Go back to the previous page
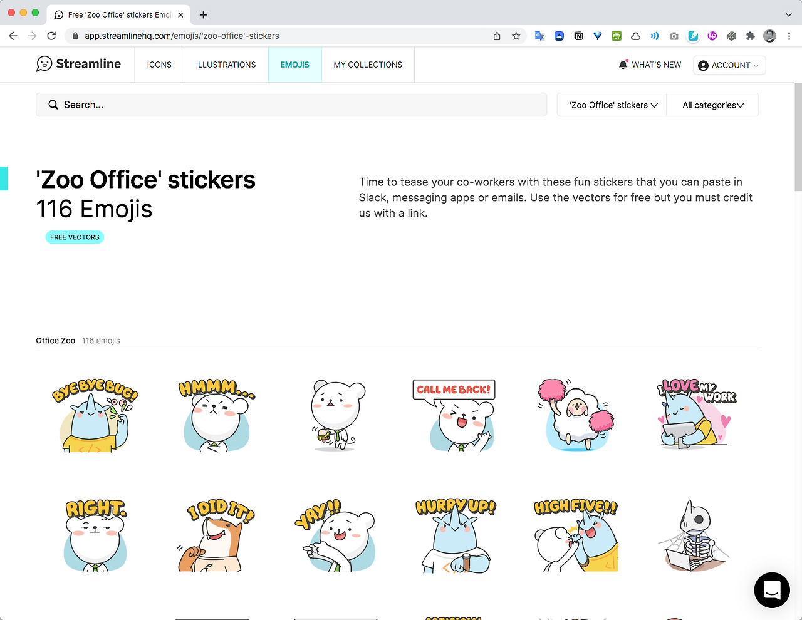This screenshot has height=620, width=802. click(x=13, y=36)
